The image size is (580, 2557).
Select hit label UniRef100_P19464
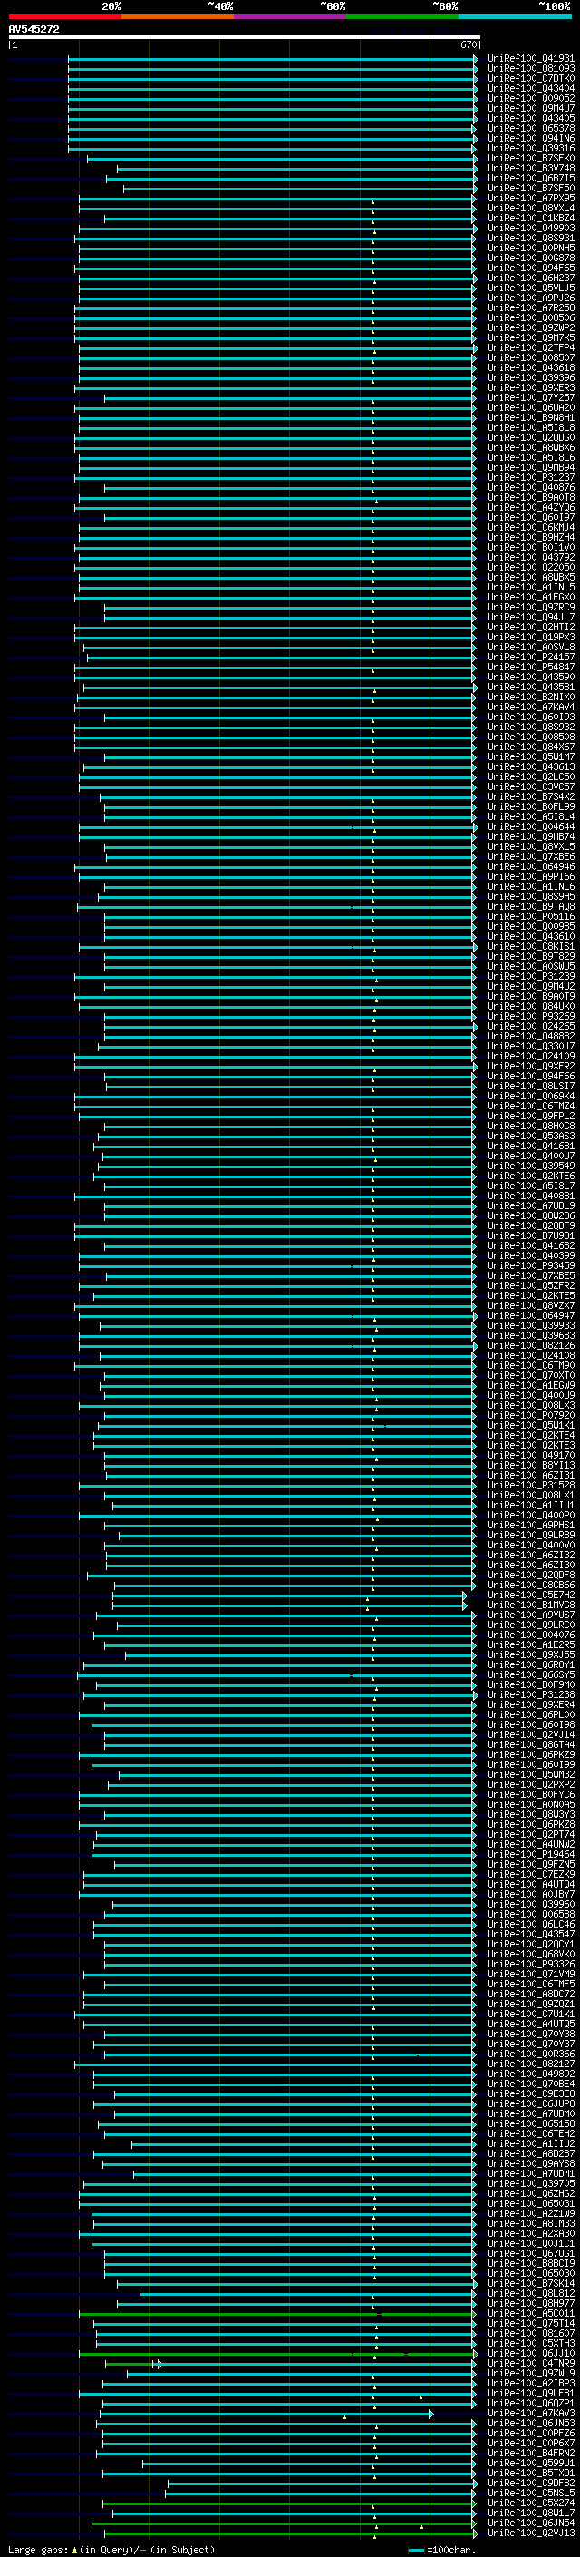(x=530, y=1854)
